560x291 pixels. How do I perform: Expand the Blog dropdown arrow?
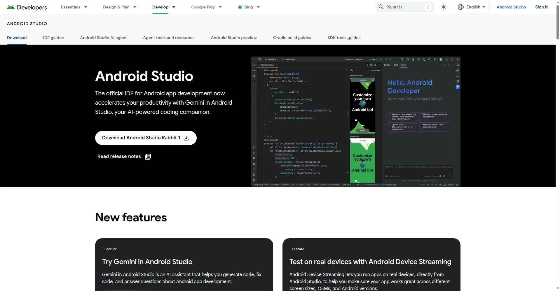click(x=258, y=7)
